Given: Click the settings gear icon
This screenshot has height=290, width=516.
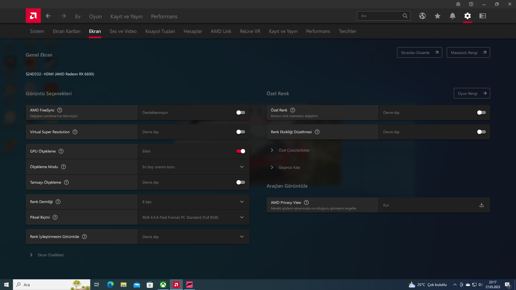Looking at the screenshot, I should 467,16.
